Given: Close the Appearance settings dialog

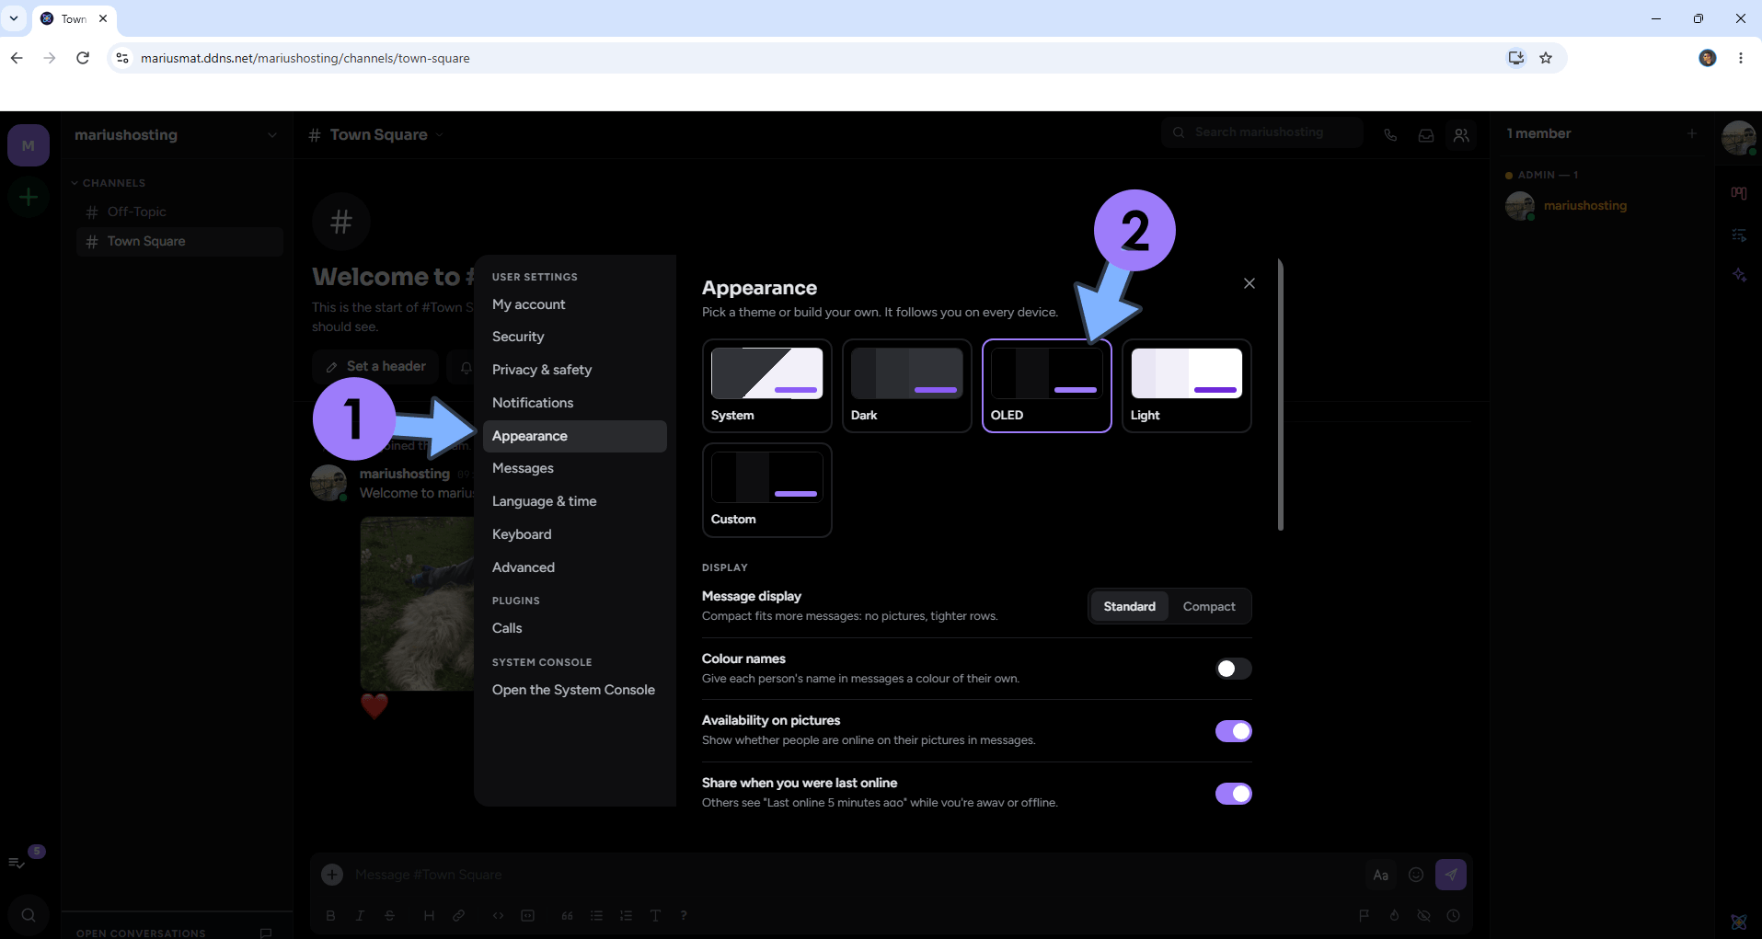Looking at the screenshot, I should click(1249, 283).
